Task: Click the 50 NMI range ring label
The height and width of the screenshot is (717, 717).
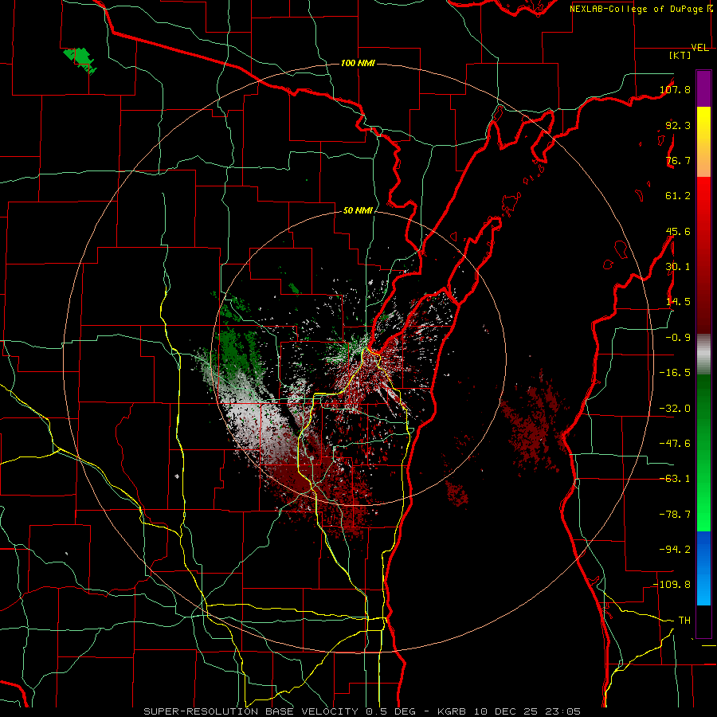Action: click(x=358, y=210)
